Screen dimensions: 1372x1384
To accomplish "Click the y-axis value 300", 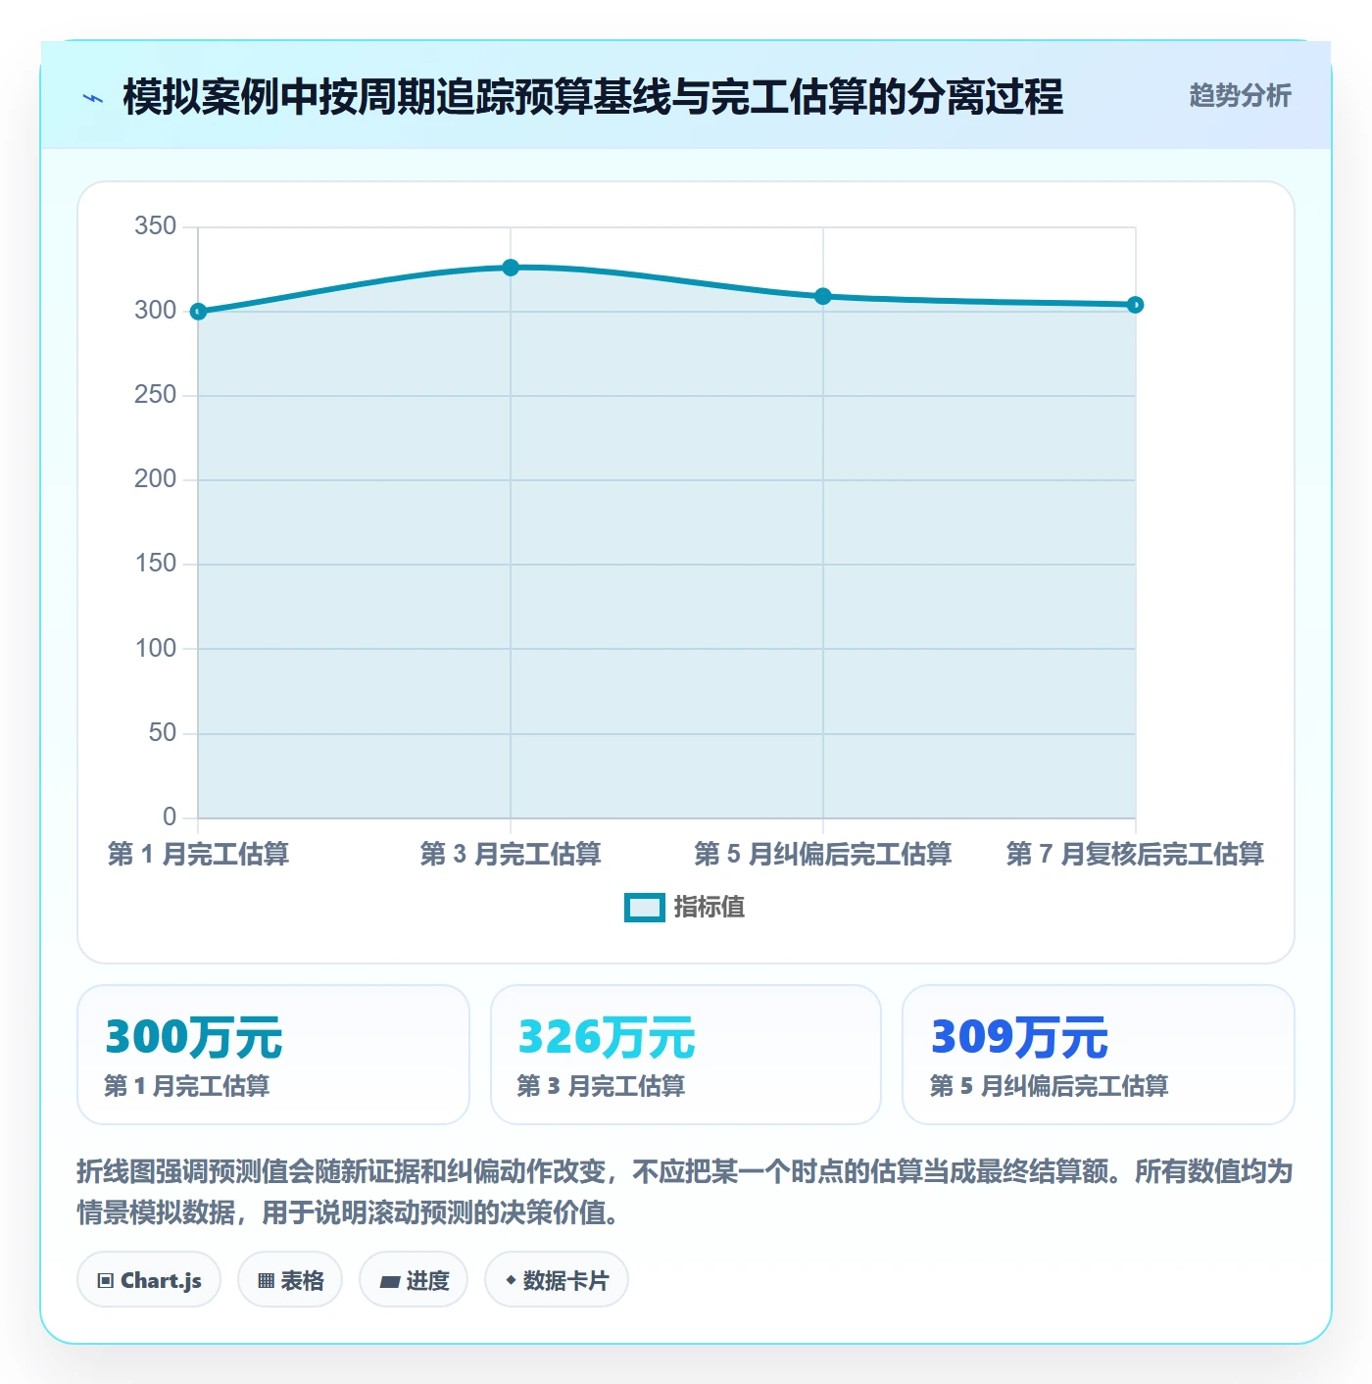I will 155,311.
